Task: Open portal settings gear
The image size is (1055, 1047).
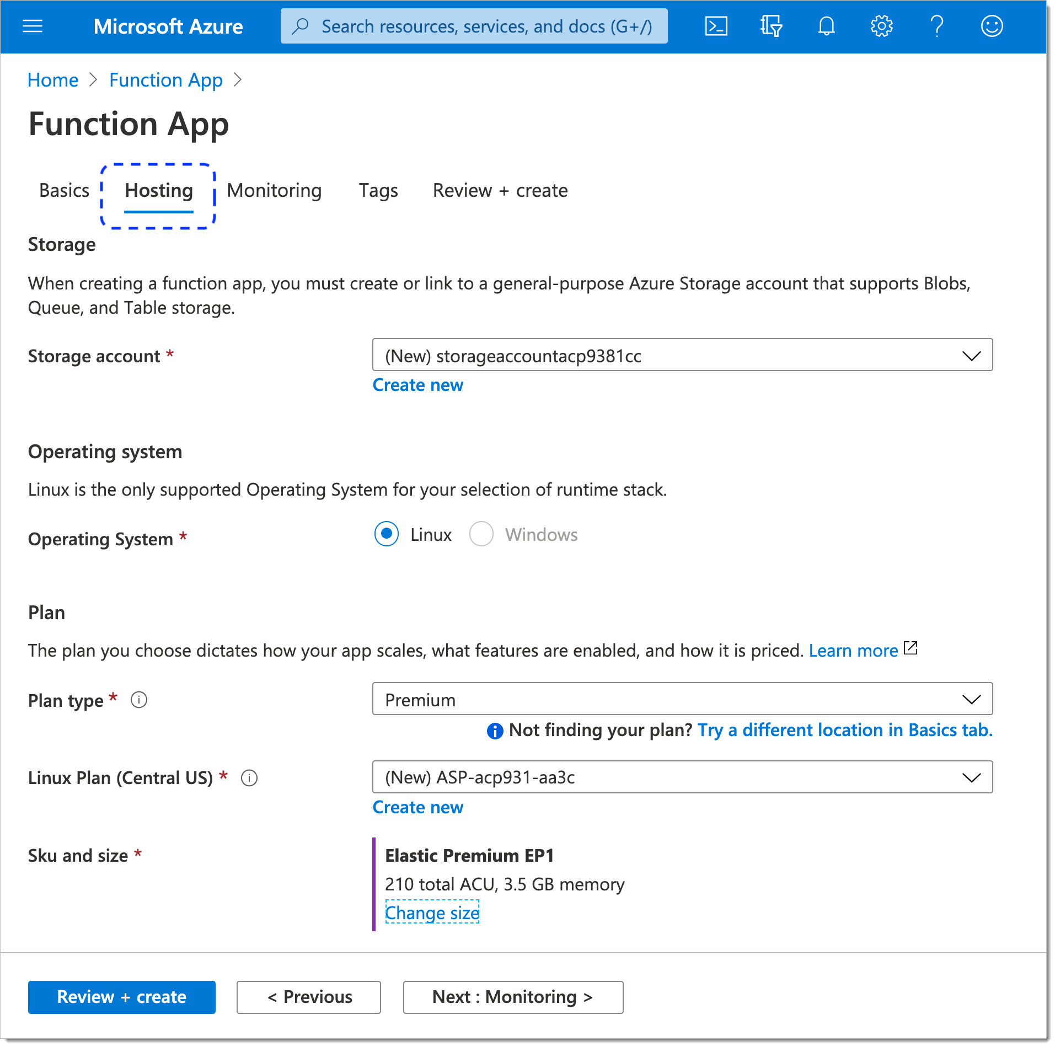Action: pyautogui.click(x=881, y=26)
